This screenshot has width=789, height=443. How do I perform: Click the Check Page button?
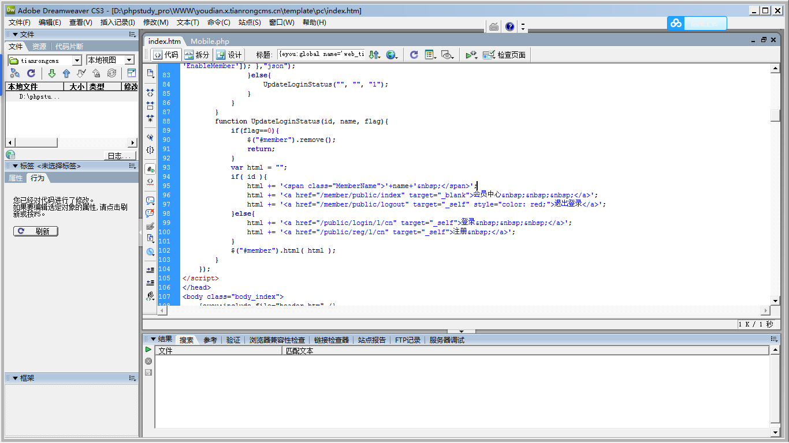[504, 55]
